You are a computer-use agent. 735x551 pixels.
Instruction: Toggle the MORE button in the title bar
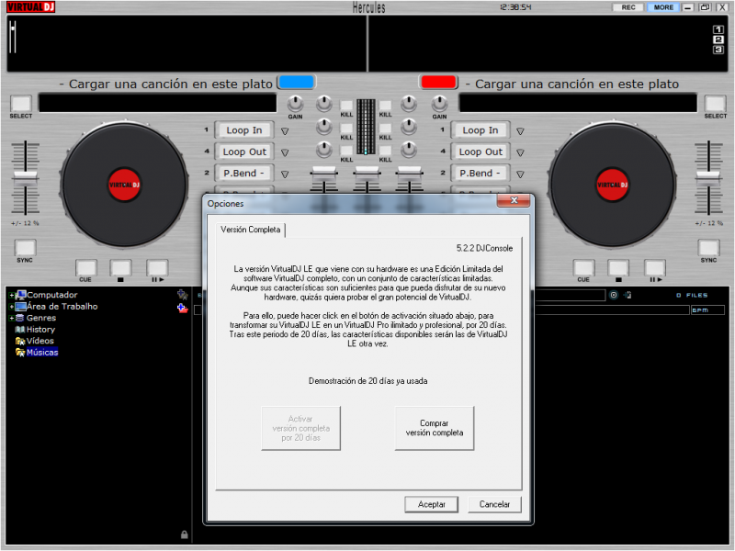[663, 7]
